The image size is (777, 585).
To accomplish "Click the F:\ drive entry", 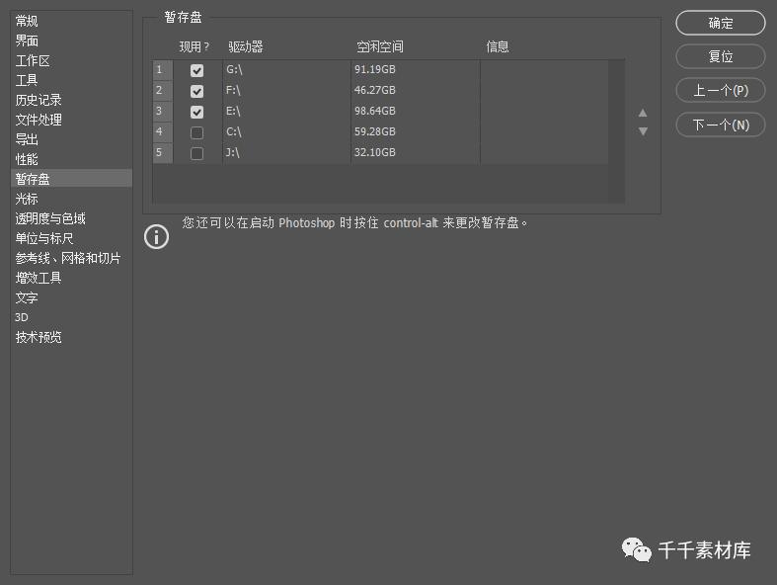I will [233, 90].
